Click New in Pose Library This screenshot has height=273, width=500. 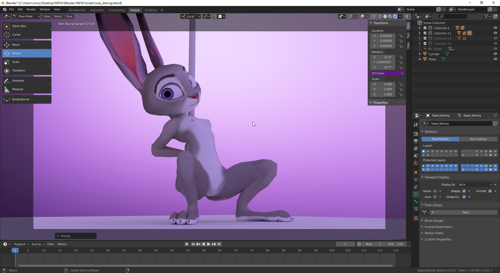click(465, 212)
